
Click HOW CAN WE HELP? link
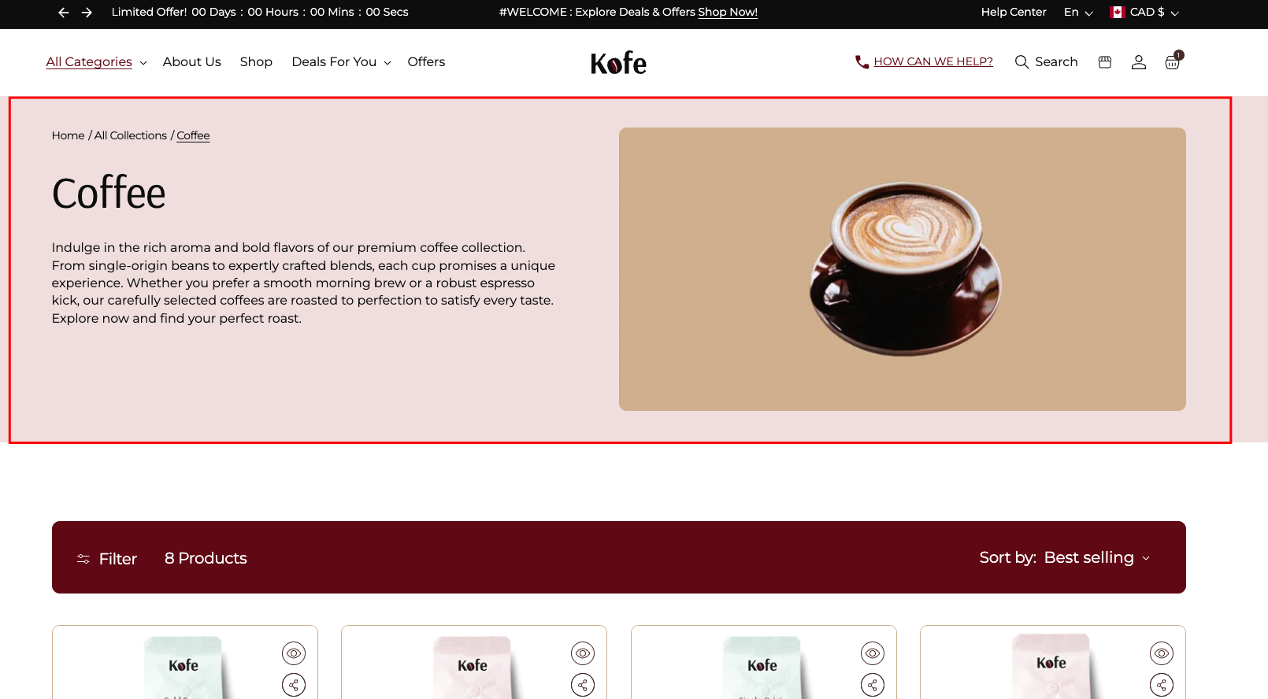click(x=933, y=61)
